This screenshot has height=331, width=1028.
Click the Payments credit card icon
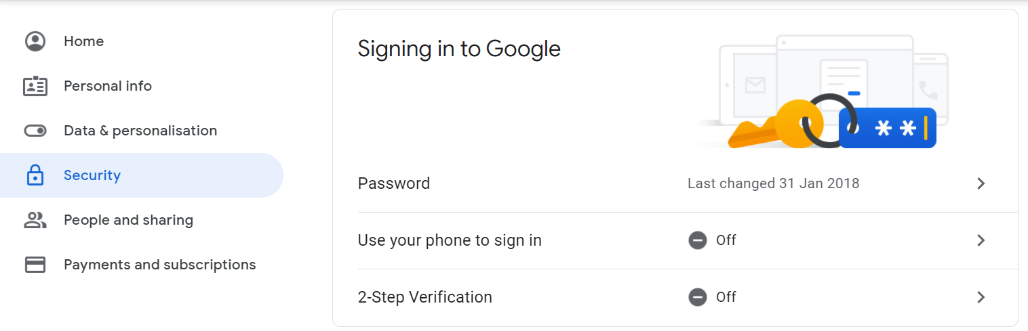35,265
